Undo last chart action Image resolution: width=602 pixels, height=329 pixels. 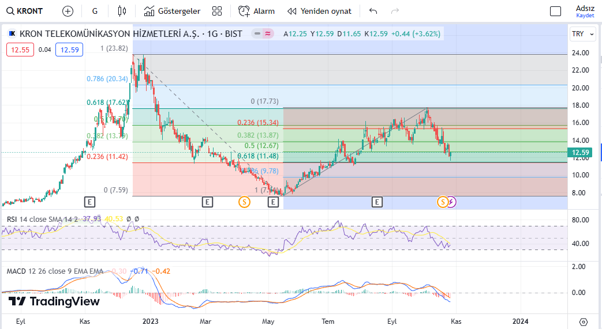(373, 11)
